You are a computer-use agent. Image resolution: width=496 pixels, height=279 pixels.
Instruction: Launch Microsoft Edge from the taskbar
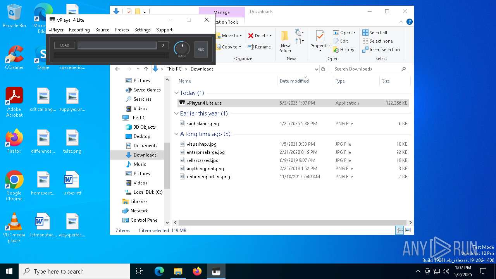159,271
